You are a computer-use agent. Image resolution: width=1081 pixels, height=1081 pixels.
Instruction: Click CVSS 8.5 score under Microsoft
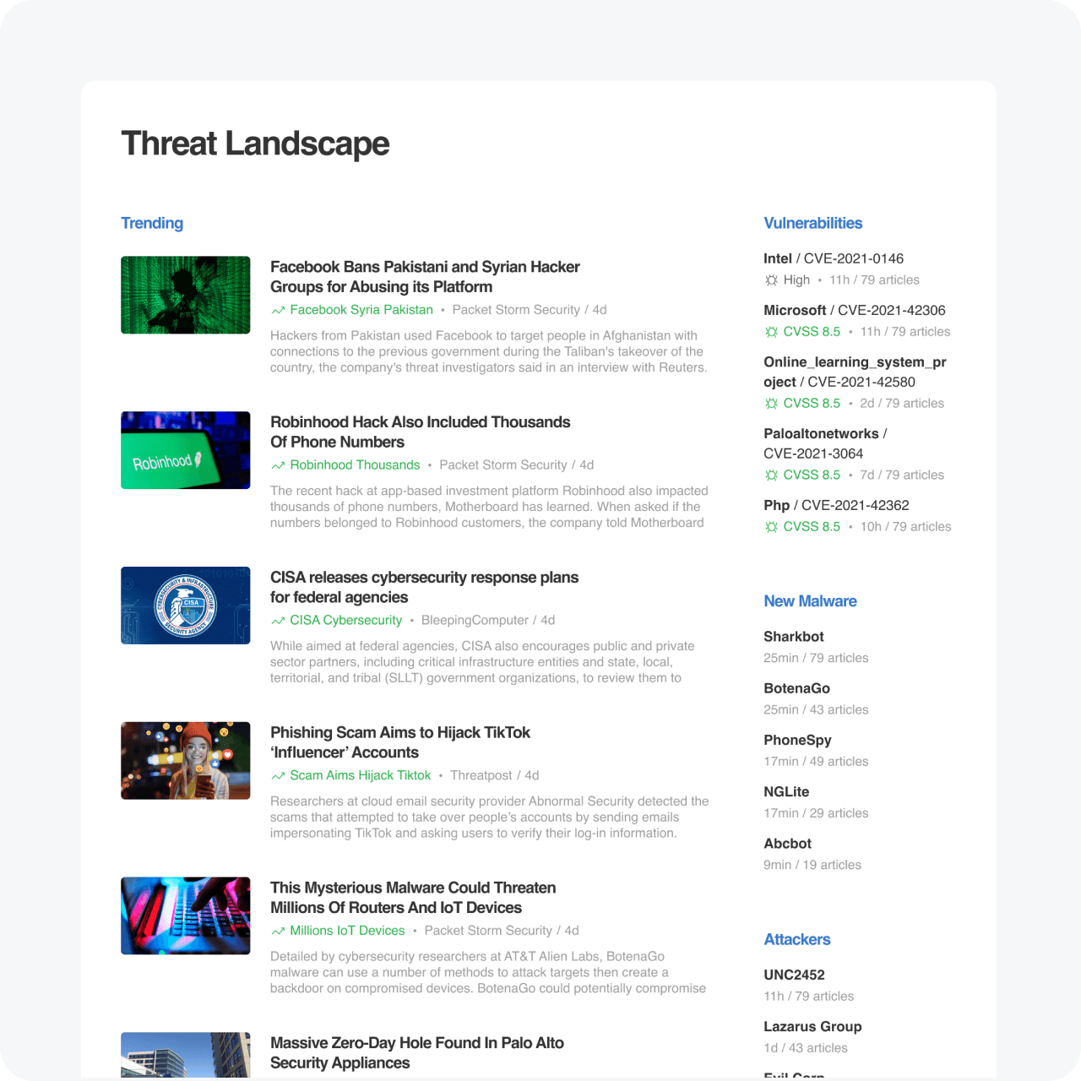coord(812,332)
